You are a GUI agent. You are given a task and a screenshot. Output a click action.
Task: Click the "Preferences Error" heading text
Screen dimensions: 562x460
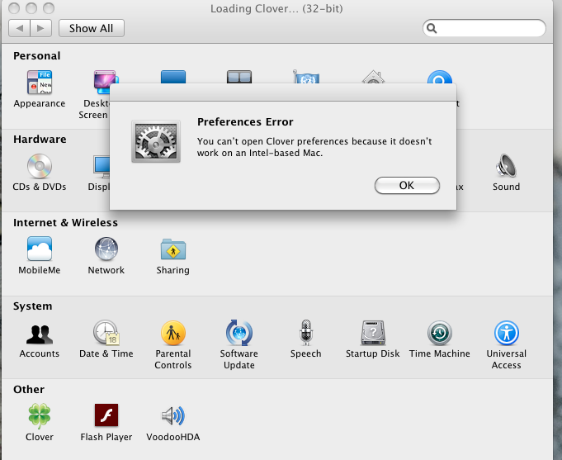(245, 122)
